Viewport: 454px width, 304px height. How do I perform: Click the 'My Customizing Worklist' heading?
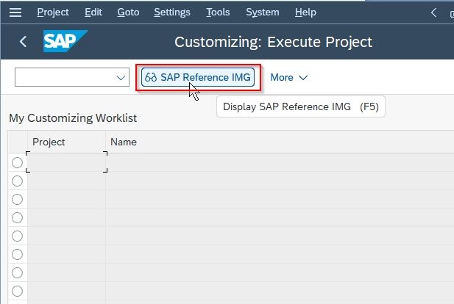[x=73, y=118]
